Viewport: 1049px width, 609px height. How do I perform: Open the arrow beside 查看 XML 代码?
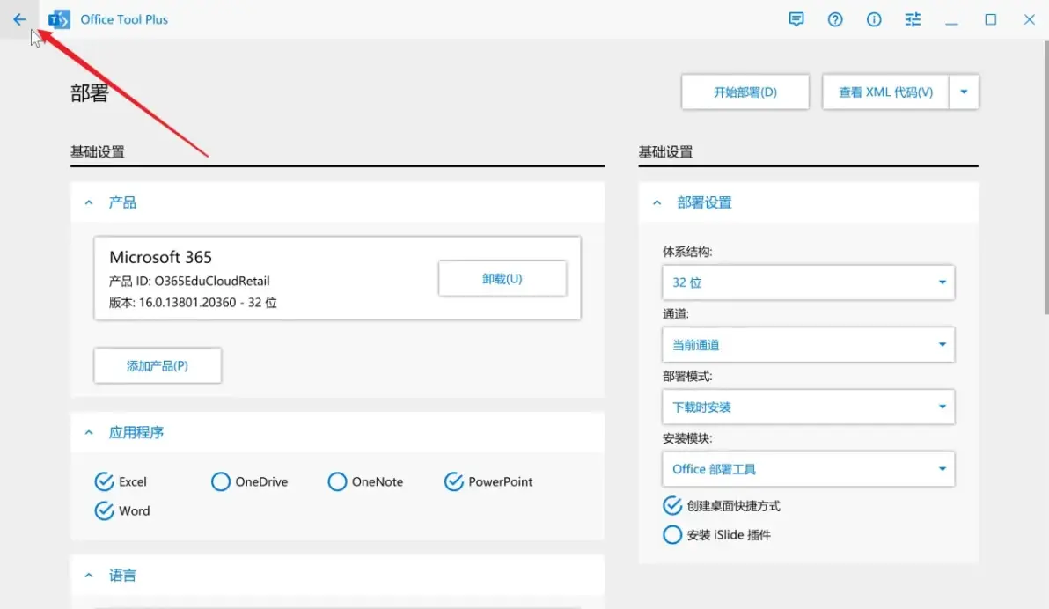964,92
